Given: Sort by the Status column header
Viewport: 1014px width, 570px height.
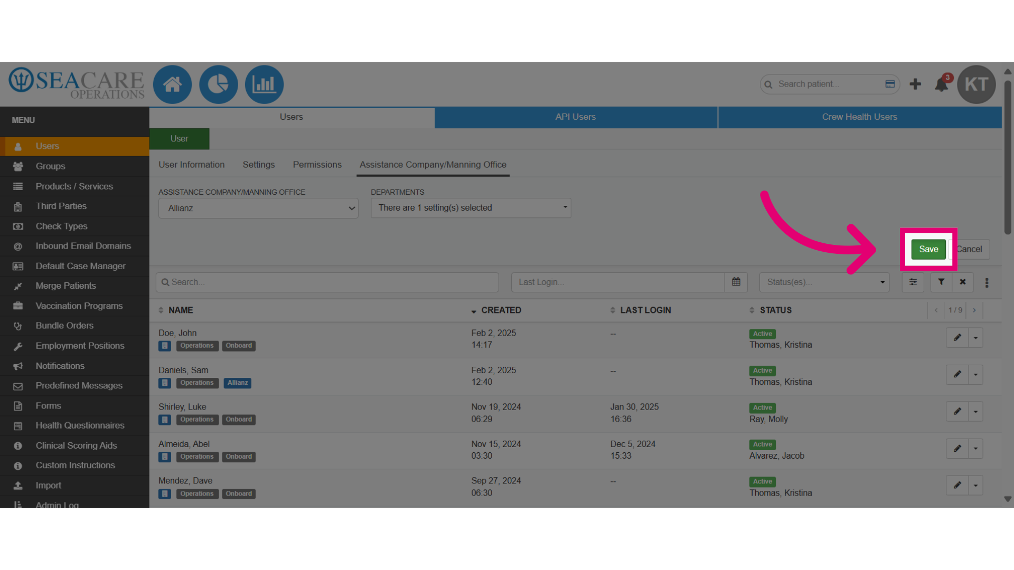Looking at the screenshot, I should (x=771, y=310).
